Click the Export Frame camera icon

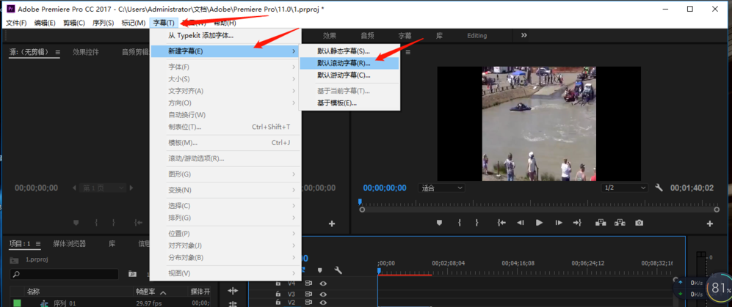(639, 223)
